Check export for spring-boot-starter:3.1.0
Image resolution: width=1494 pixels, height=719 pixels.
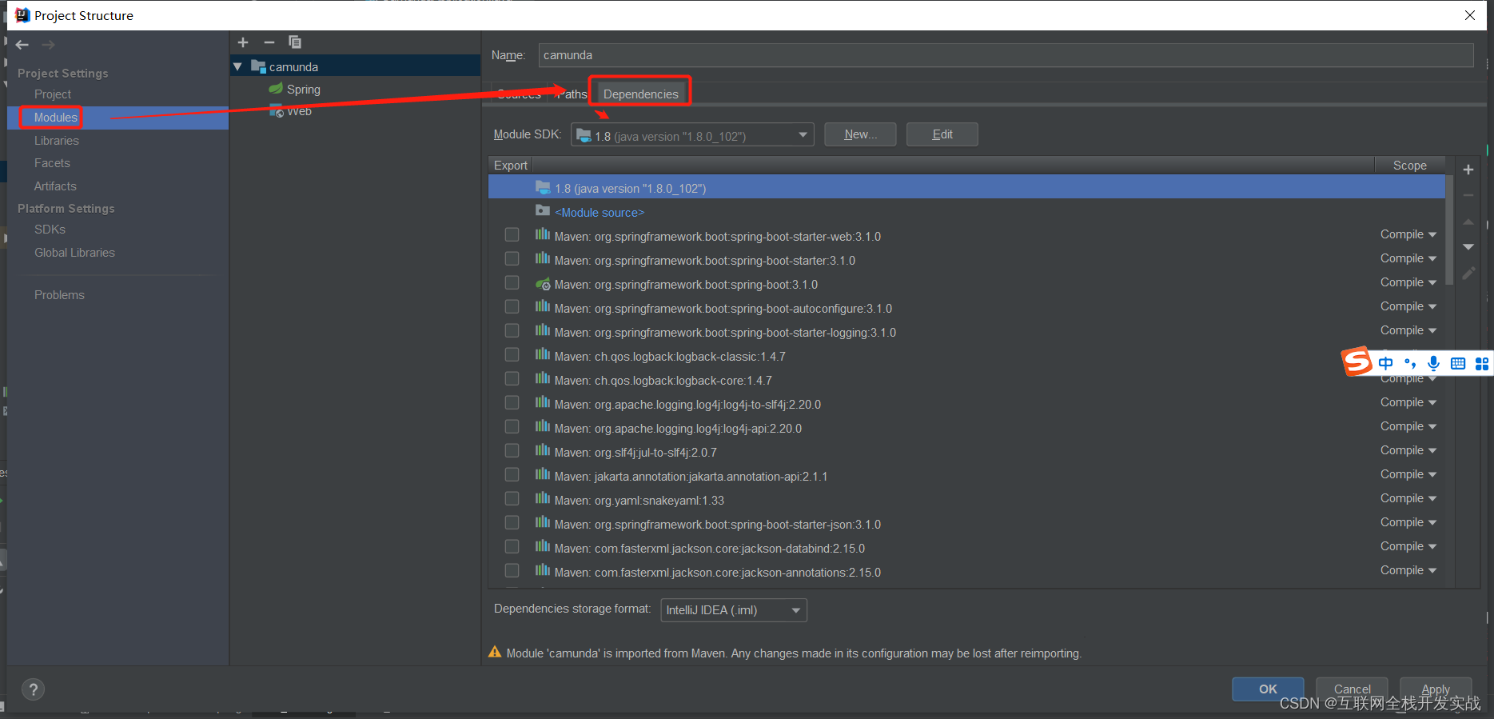(512, 258)
